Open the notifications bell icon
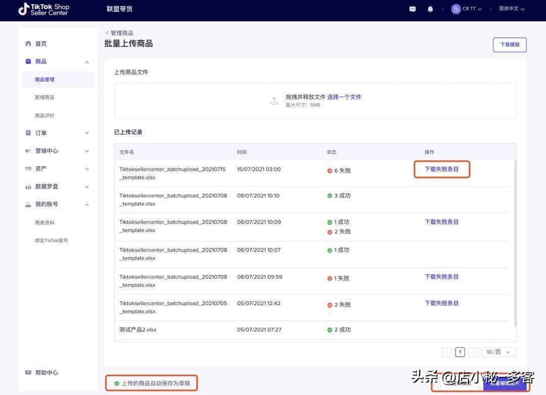This screenshot has width=546, height=395. [x=430, y=9]
